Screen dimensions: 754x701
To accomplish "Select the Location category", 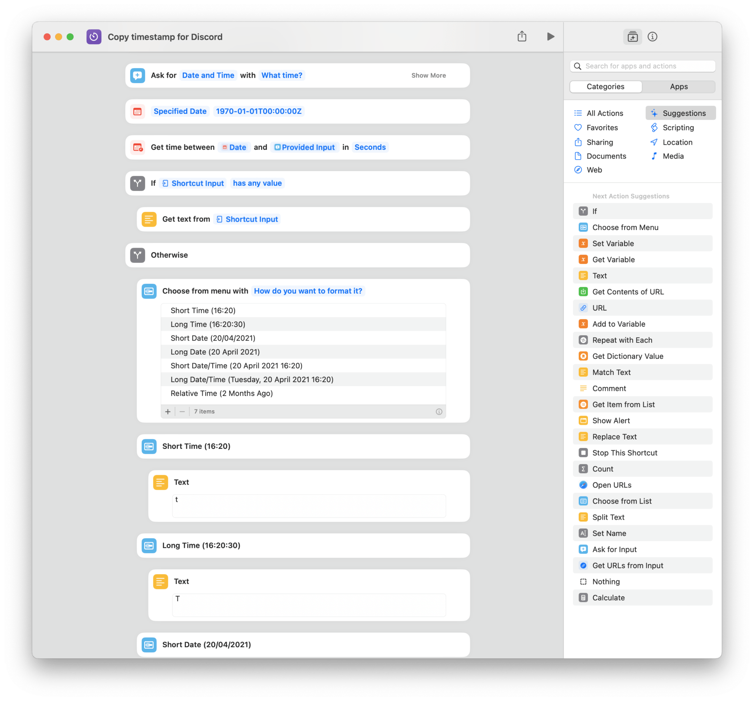I will click(x=677, y=142).
